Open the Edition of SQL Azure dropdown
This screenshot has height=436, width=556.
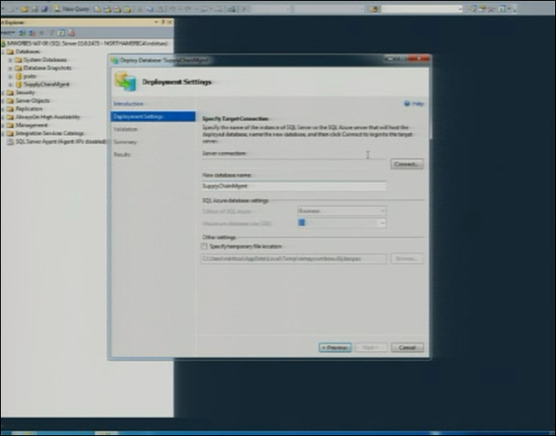pyautogui.click(x=342, y=211)
